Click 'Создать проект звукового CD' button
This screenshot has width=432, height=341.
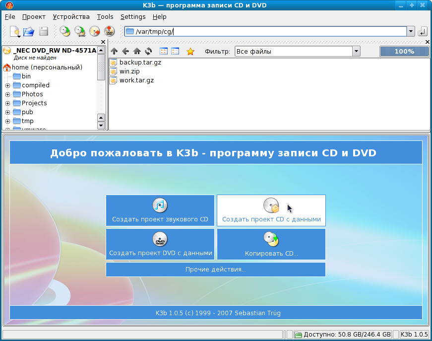coord(160,210)
